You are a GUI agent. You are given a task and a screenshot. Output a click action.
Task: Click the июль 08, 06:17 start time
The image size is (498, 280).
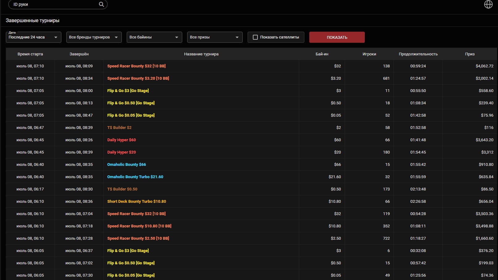30,189
